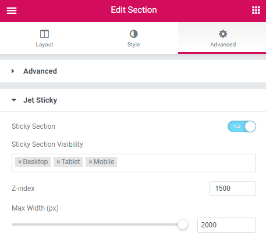Click the Jet Sticky section heading

tap(40, 100)
